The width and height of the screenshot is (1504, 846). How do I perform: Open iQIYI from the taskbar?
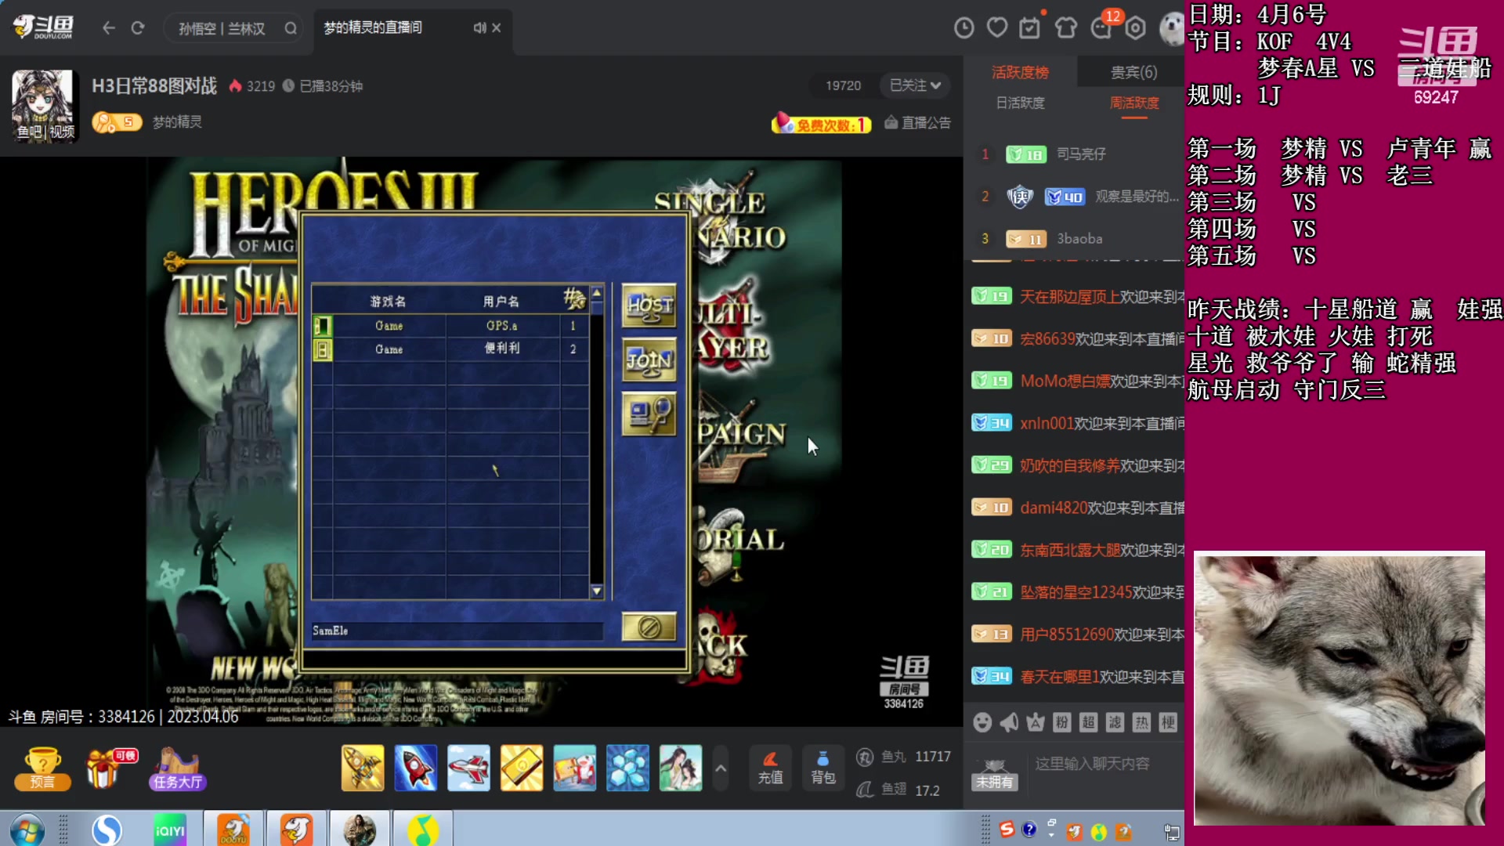[170, 830]
